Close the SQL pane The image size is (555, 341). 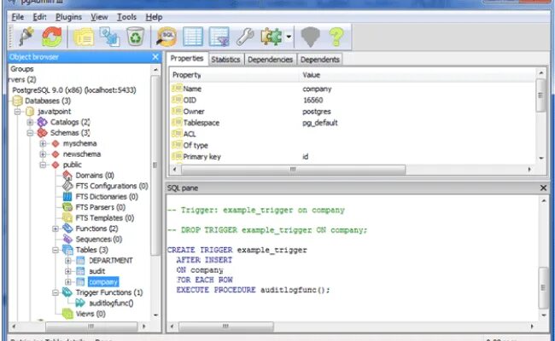point(543,188)
